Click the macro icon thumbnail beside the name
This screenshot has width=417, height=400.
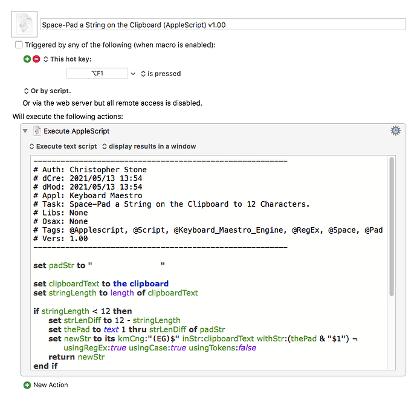click(24, 24)
